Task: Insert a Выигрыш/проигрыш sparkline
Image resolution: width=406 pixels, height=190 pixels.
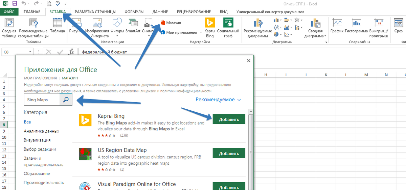Action: pos(379,28)
